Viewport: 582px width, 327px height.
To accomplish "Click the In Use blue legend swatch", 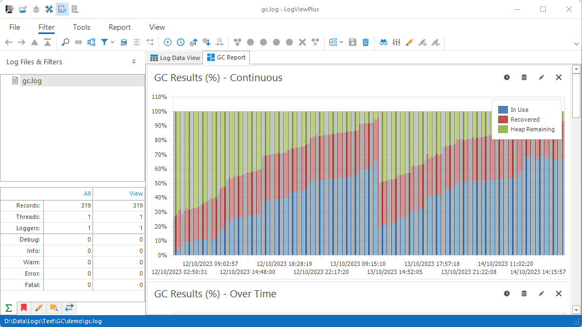I will (502, 110).
